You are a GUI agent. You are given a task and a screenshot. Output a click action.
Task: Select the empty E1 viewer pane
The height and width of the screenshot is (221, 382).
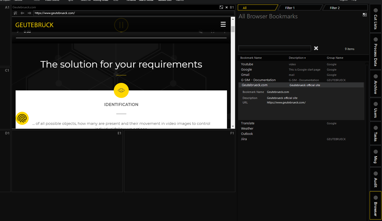tap(67, 161)
